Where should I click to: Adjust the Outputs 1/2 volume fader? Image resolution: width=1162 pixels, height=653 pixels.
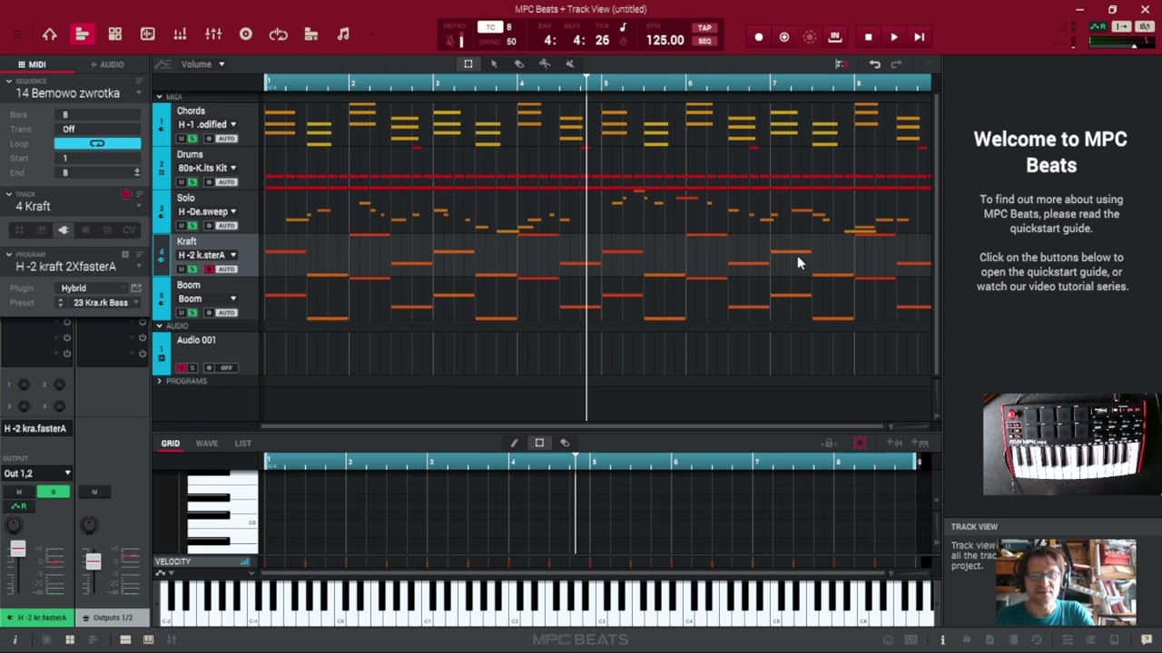[93, 561]
